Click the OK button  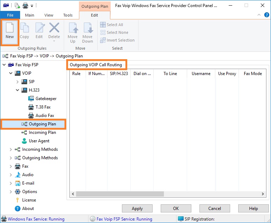[x=176, y=209]
